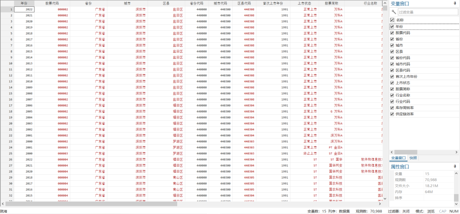Click the 'ST 国华' stock name cell
This screenshot has height=214, width=460.
tap(331, 159)
